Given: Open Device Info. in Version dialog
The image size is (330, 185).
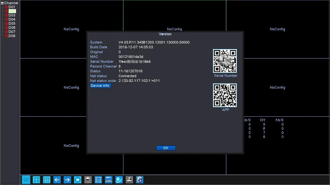Looking at the screenshot, I should (x=100, y=86).
